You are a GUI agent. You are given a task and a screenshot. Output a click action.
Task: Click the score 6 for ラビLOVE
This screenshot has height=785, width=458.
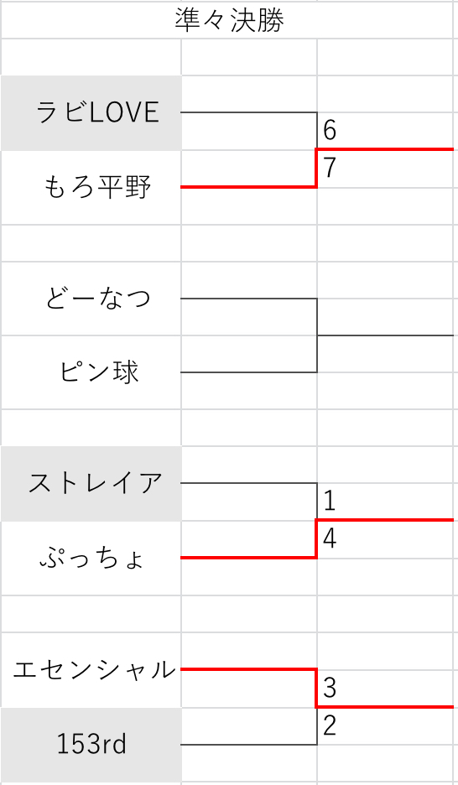coord(330,131)
